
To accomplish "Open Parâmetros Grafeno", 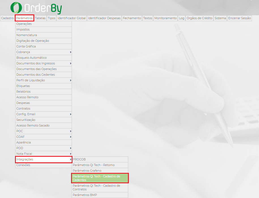I will [100, 171].
